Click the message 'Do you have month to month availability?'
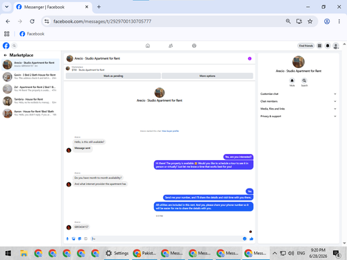 pyautogui.click(x=98, y=177)
